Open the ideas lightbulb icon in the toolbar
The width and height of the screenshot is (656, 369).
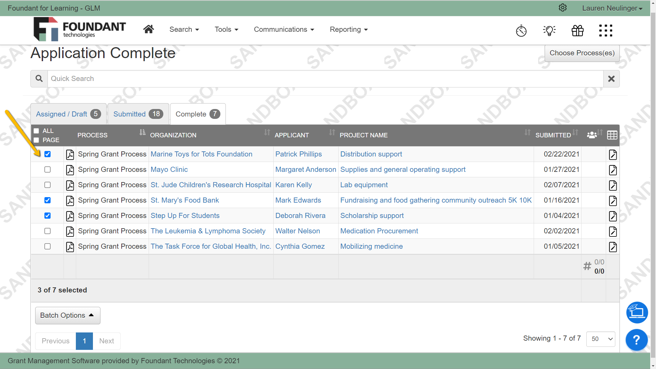549,30
